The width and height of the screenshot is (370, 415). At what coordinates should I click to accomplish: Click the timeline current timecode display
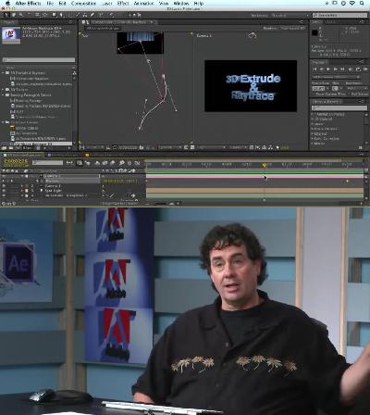[16, 161]
